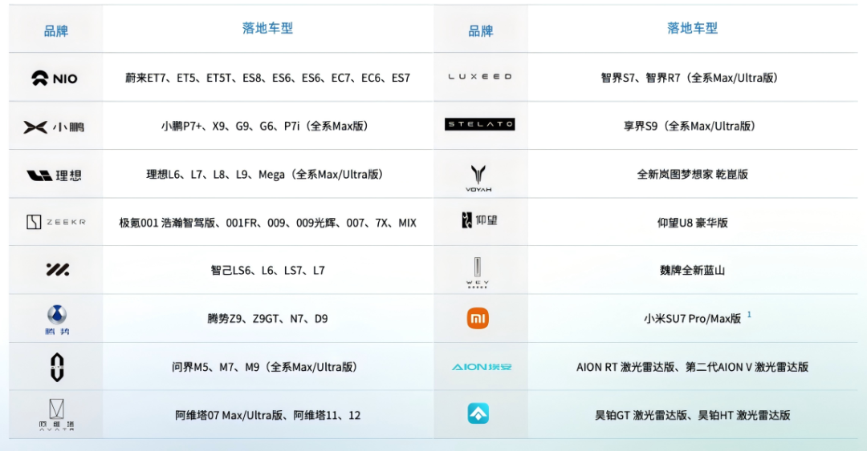Select the Denza 腾势 logo
Image resolution: width=867 pixels, height=451 pixels.
pyautogui.click(x=56, y=319)
